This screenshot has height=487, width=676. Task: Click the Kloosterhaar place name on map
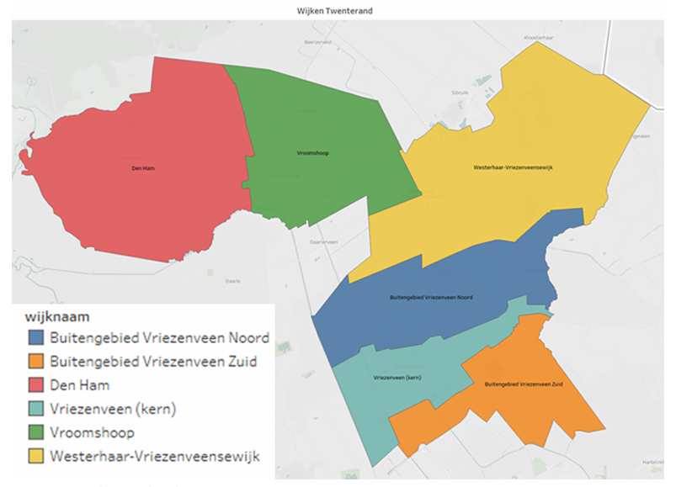point(539,38)
